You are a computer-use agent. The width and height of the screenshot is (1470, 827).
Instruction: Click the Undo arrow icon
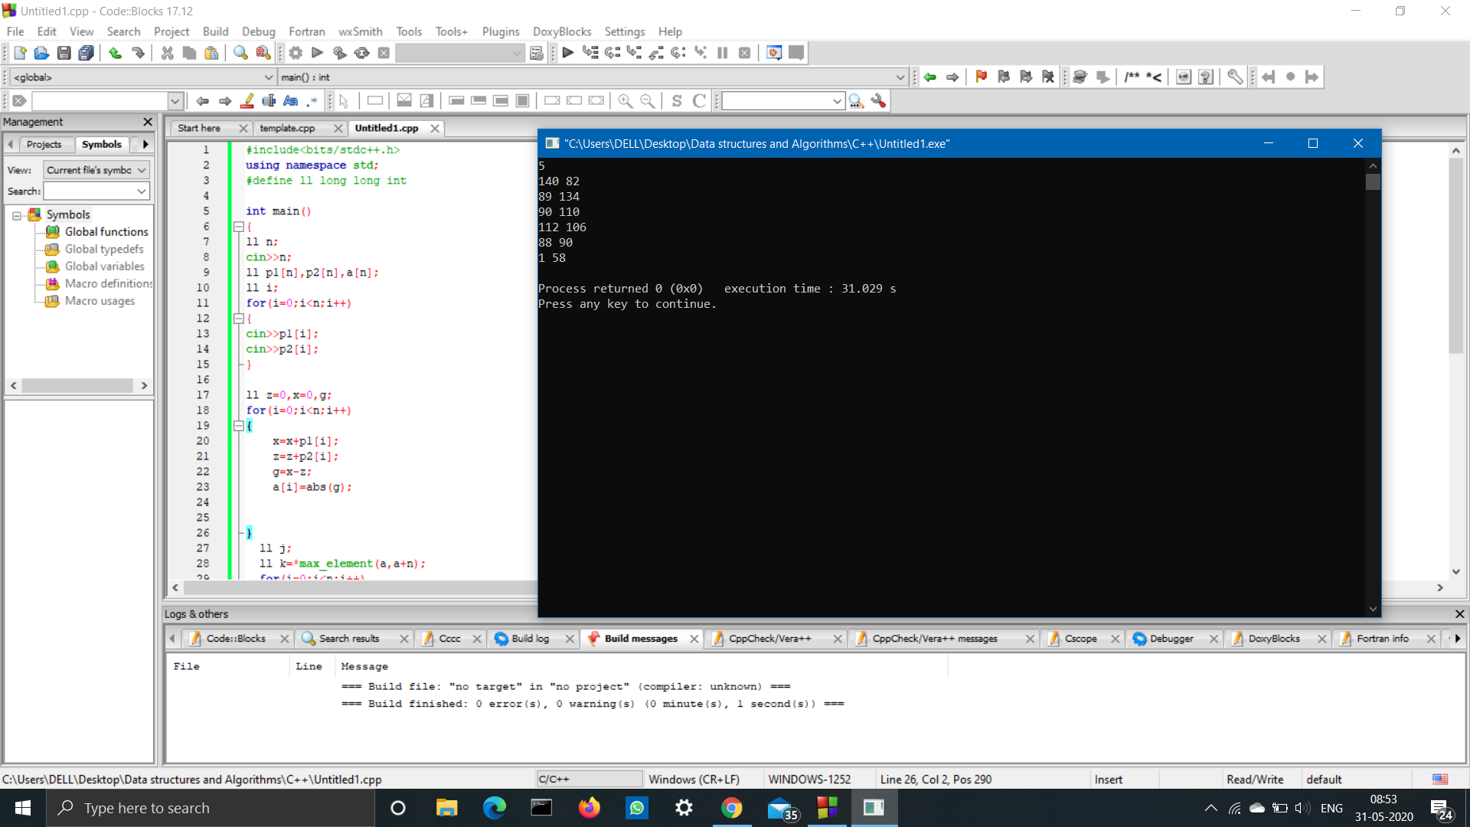[x=115, y=53]
